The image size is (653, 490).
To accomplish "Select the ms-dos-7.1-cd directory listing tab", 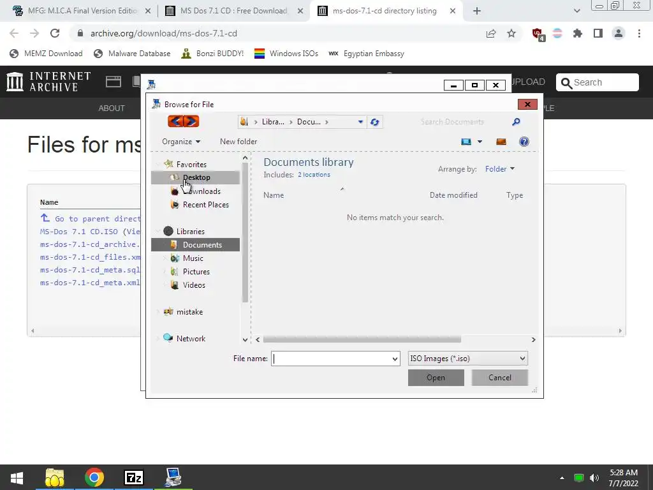I will pos(384,11).
